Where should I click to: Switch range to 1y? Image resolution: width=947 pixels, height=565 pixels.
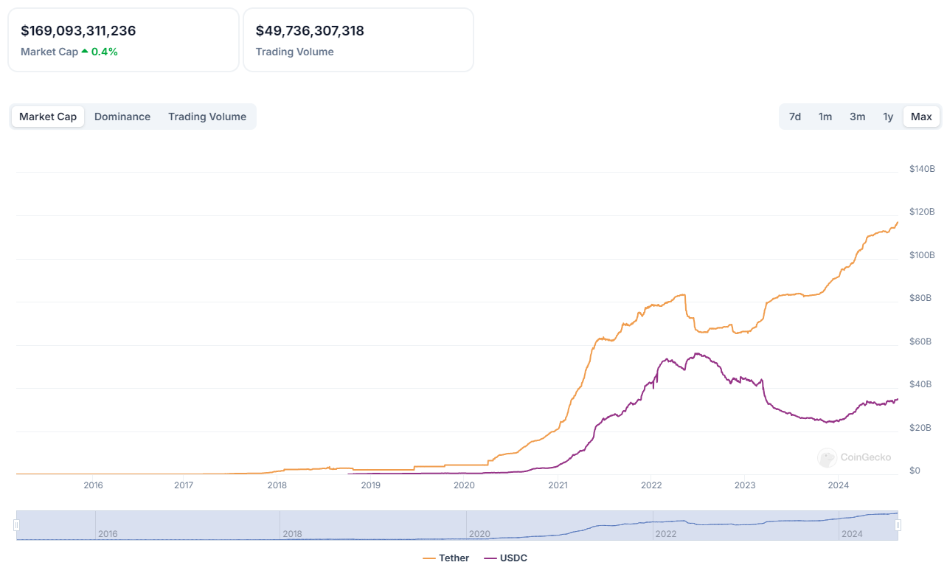888,117
